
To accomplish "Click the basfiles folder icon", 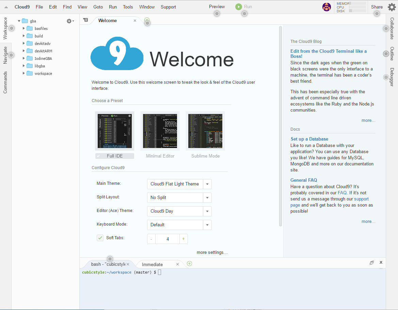I will 30,28.
